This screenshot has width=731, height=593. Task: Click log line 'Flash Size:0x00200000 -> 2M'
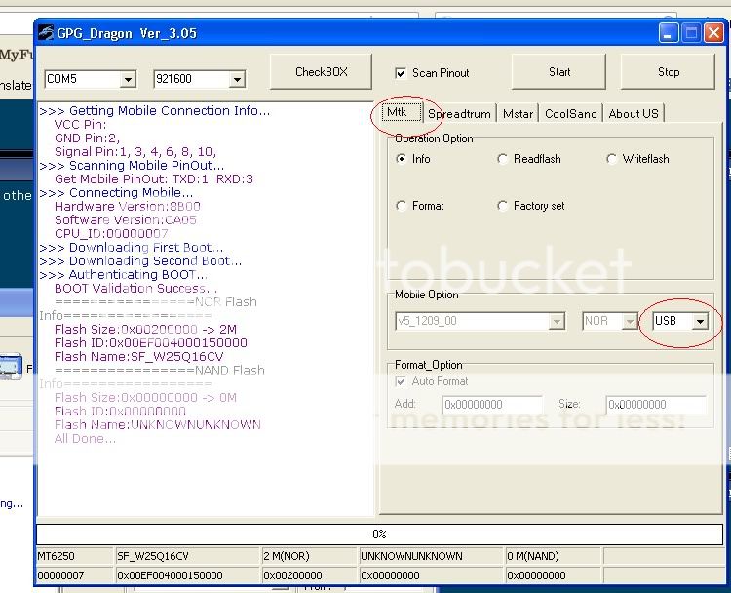145,330
